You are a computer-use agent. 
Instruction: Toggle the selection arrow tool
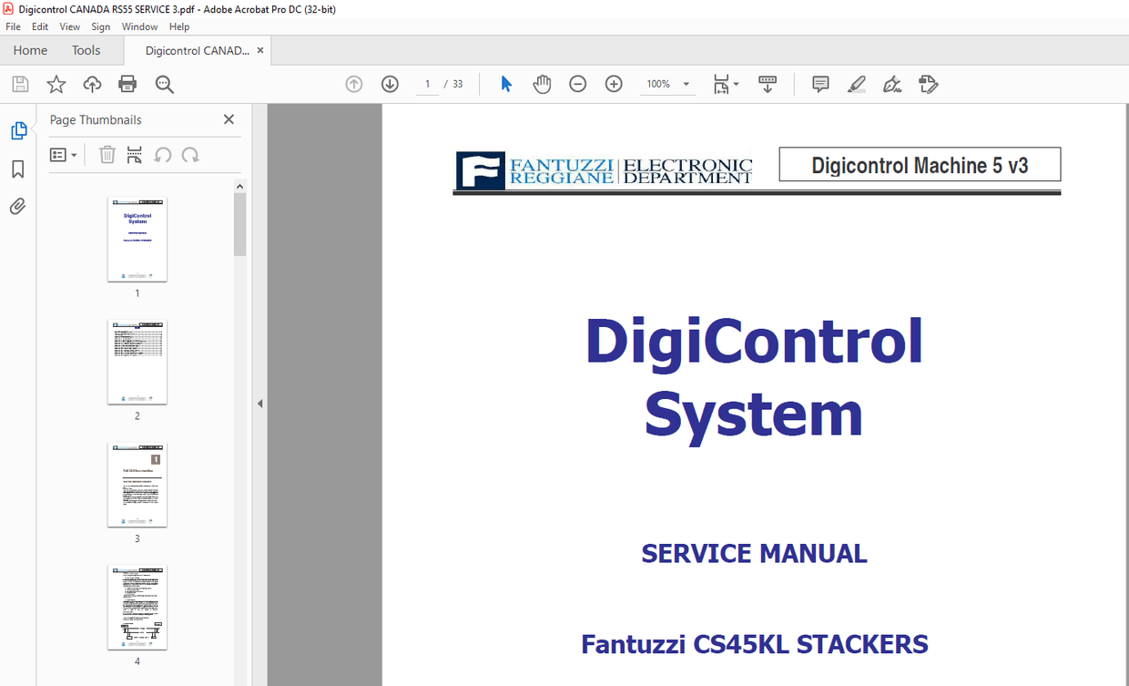pyautogui.click(x=505, y=84)
